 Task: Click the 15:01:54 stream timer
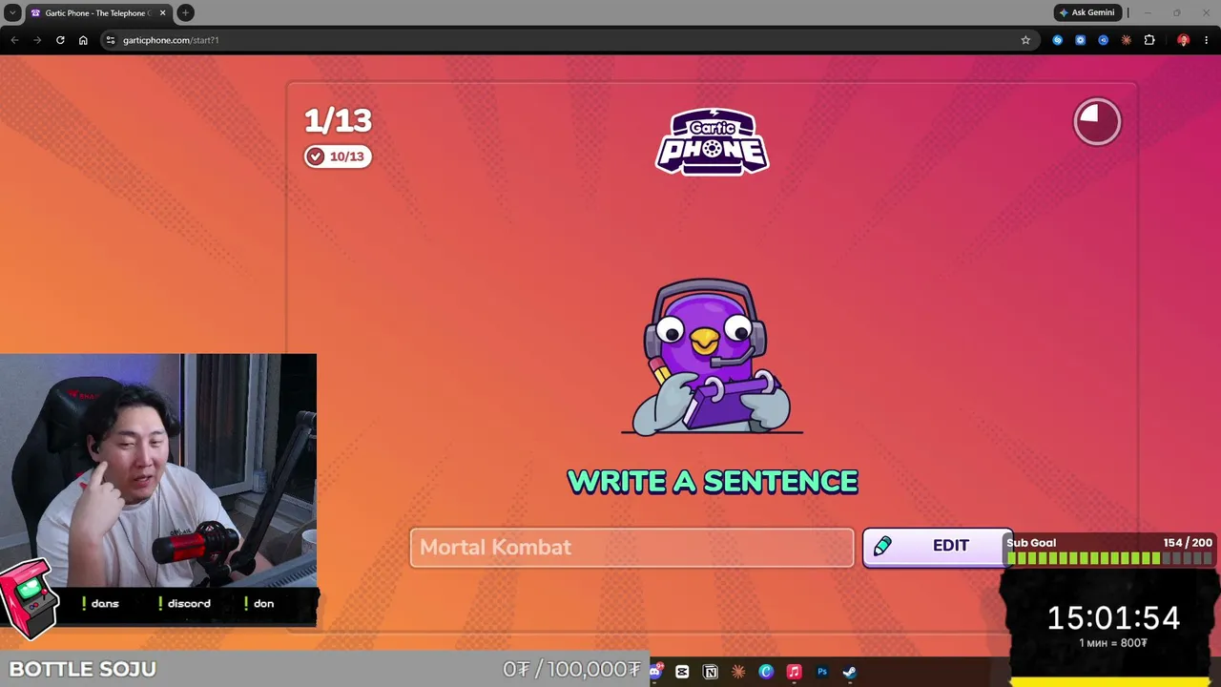point(1113,618)
